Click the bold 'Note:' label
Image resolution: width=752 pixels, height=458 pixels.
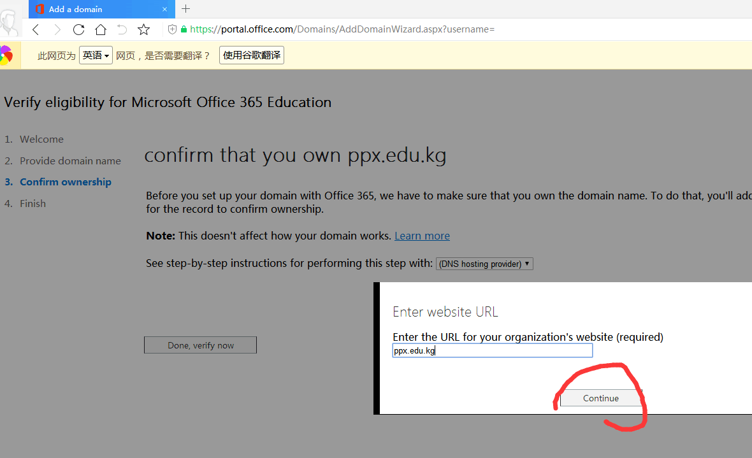click(161, 236)
